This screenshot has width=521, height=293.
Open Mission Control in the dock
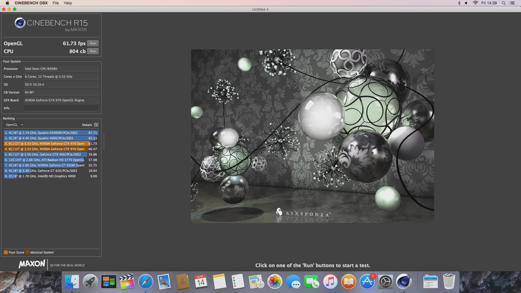pos(109,282)
